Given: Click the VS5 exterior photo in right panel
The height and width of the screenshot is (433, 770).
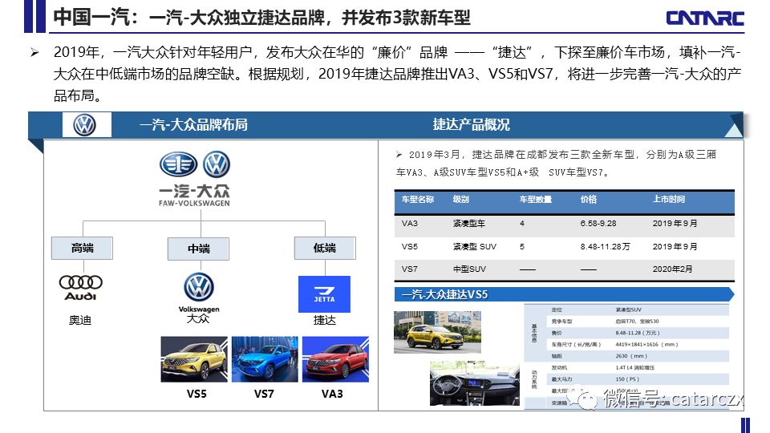Looking at the screenshot, I should [437, 331].
